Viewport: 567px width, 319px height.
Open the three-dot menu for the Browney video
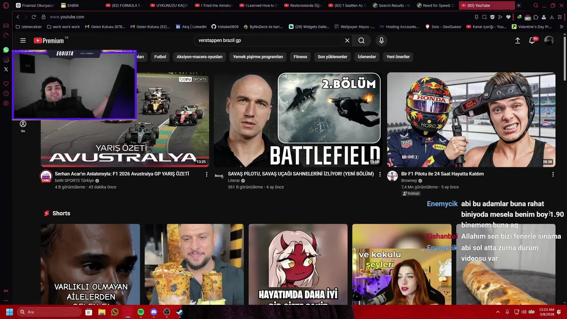553,175
